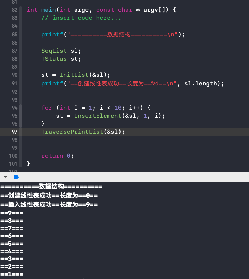
Task: Click the '// insert code here...' comment
Action: point(81,18)
